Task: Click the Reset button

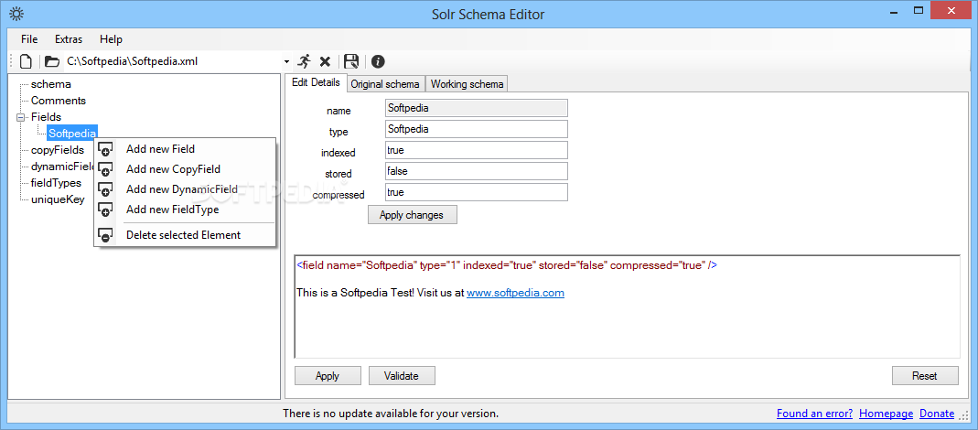Action: [x=925, y=376]
